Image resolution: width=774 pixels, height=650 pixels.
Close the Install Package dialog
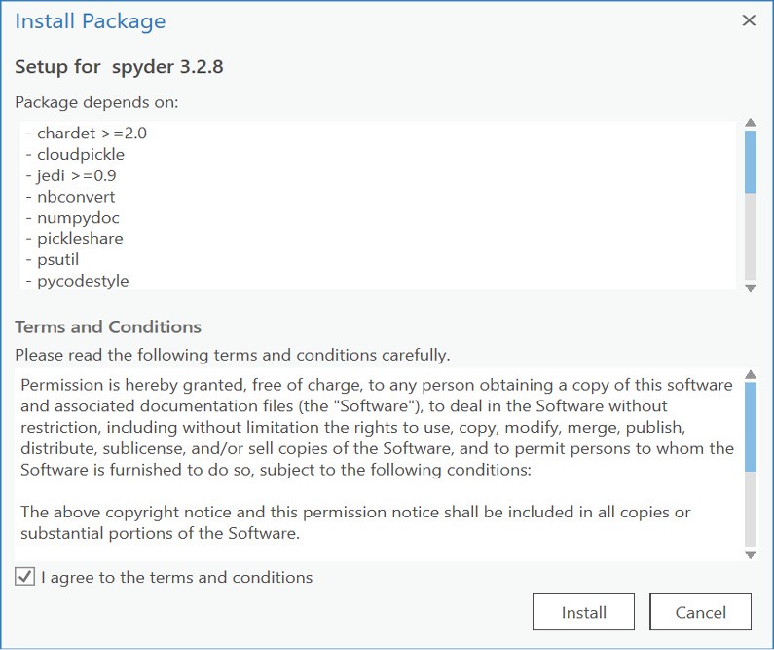(x=749, y=20)
